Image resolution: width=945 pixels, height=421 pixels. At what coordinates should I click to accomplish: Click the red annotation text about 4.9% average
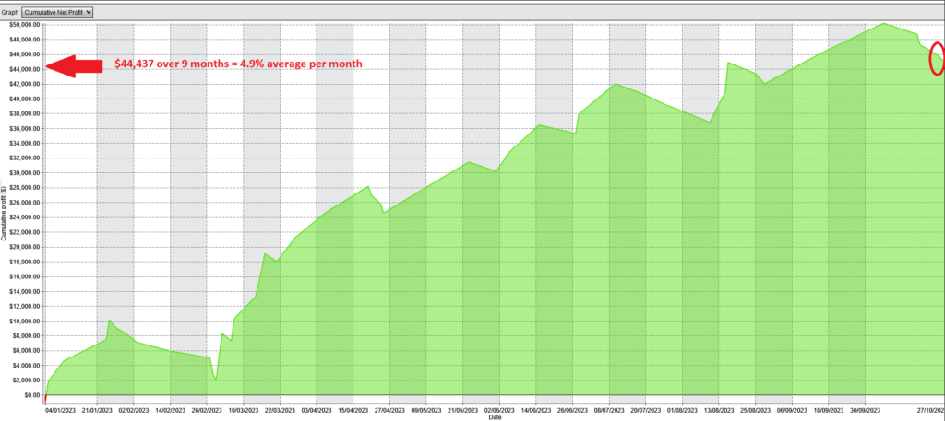point(238,64)
